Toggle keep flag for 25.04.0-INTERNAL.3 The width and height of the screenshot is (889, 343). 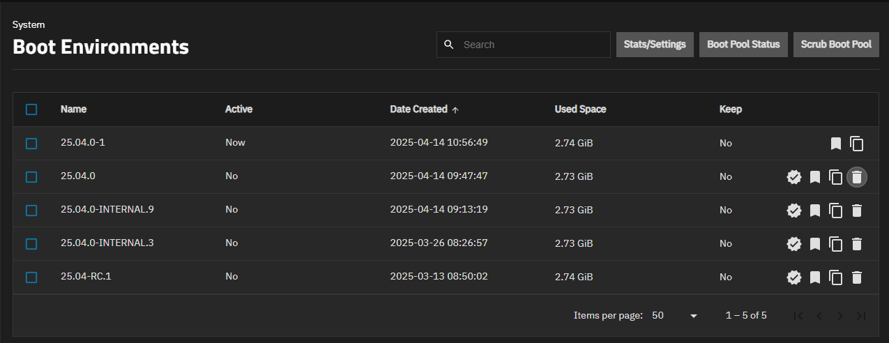(x=814, y=244)
